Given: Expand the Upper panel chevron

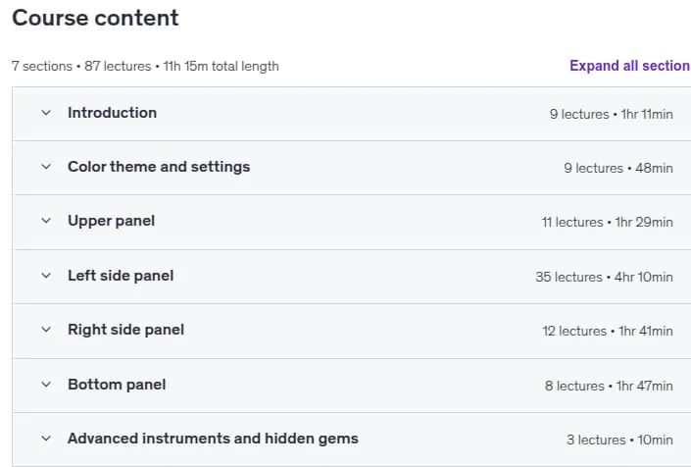Looking at the screenshot, I should 46,221.
